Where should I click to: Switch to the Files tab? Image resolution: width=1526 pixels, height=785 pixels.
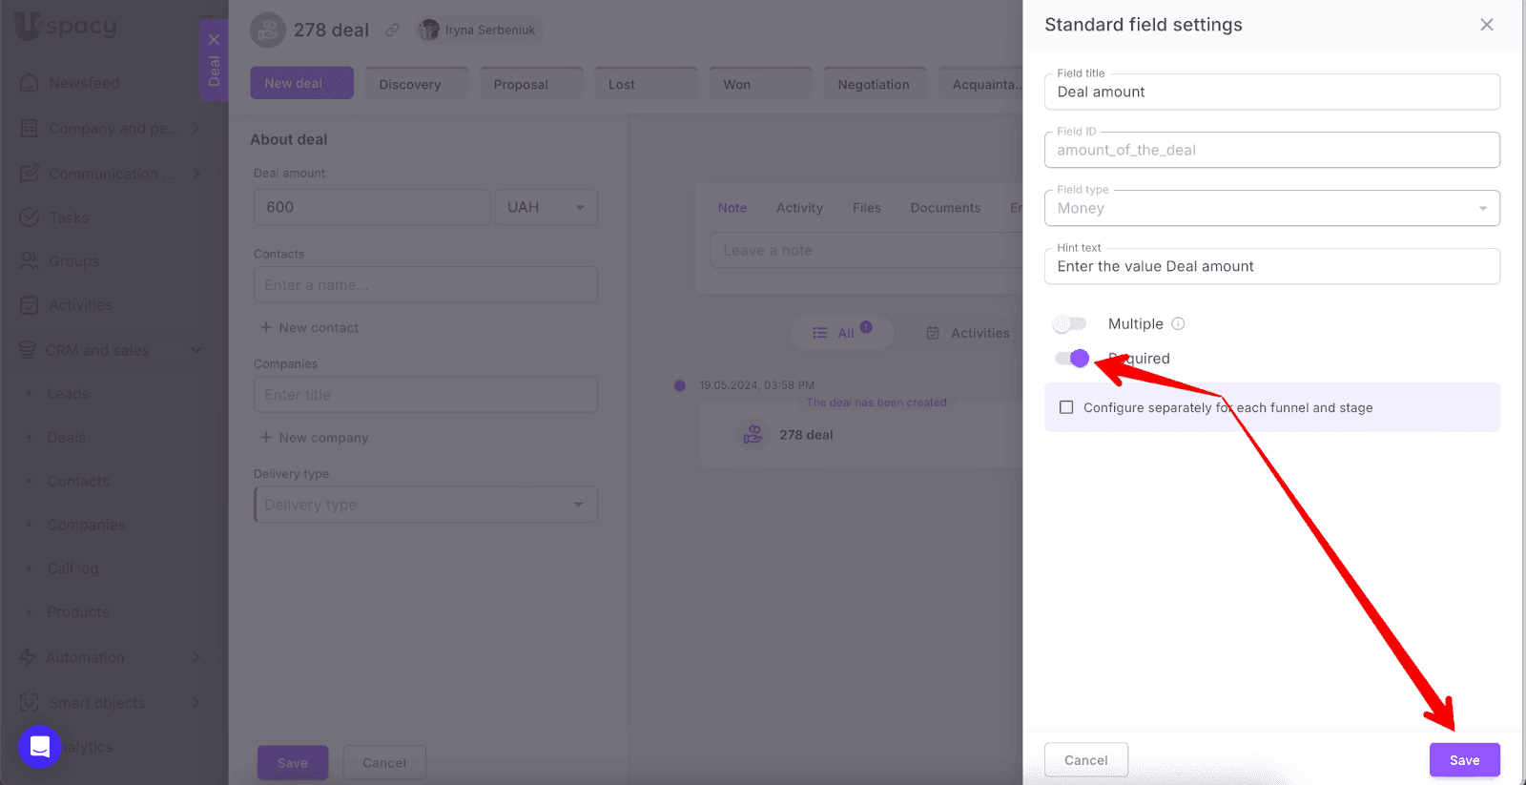pyautogui.click(x=866, y=208)
